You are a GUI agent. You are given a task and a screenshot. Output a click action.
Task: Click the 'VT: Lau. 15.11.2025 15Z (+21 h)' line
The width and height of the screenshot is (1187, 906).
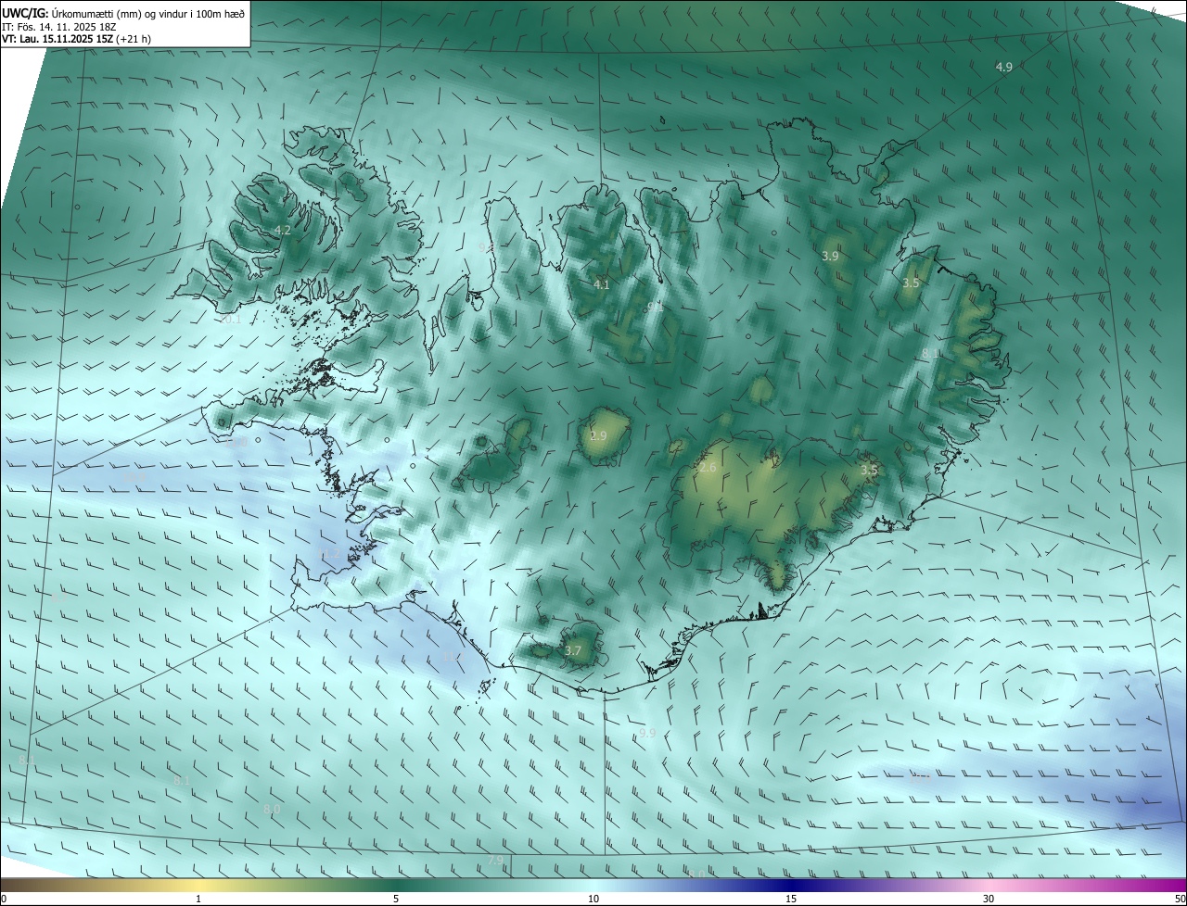[77, 39]
